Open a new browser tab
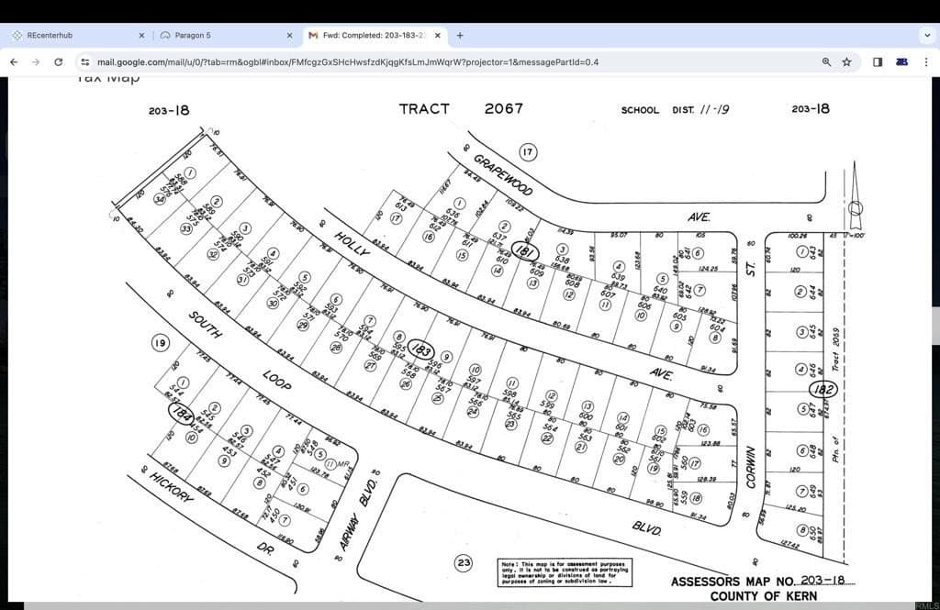 460,35
